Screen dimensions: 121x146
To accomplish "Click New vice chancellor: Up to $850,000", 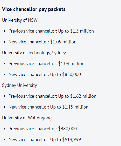I will coord(45,75).
